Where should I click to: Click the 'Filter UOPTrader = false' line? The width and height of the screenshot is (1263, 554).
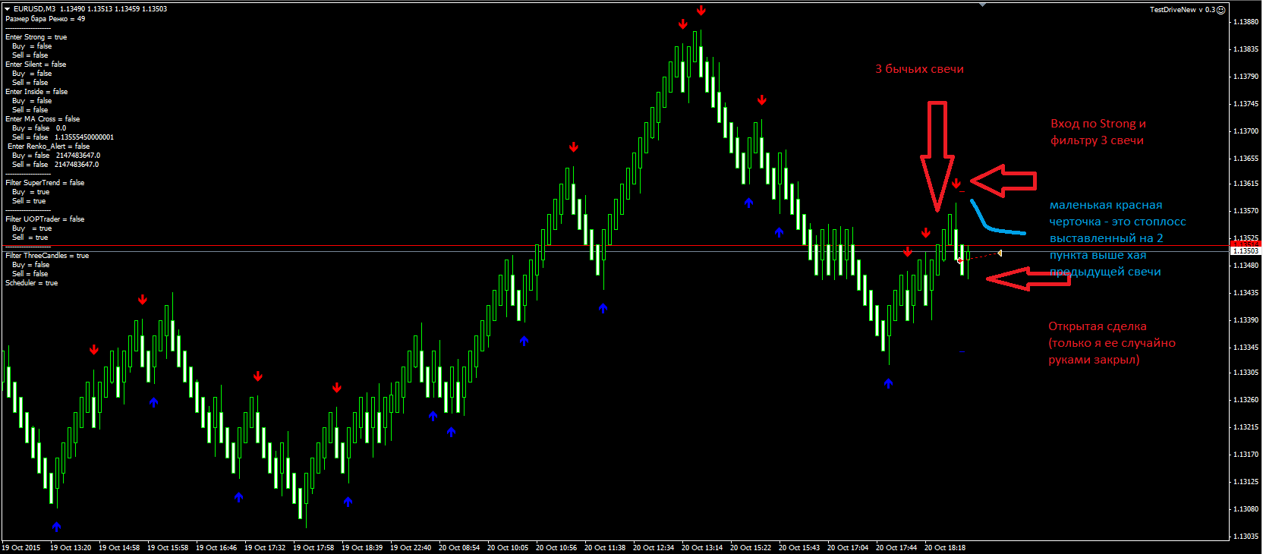45,219
